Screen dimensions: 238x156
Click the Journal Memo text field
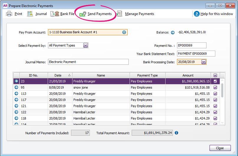click(x=88, y=62)
